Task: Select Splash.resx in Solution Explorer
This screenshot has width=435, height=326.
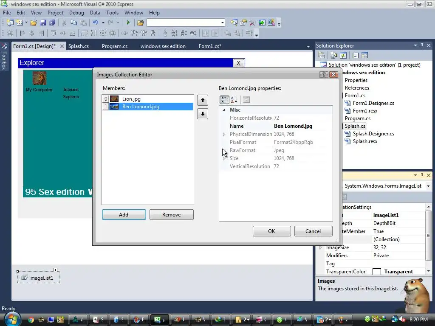Action: coord(365,141)
